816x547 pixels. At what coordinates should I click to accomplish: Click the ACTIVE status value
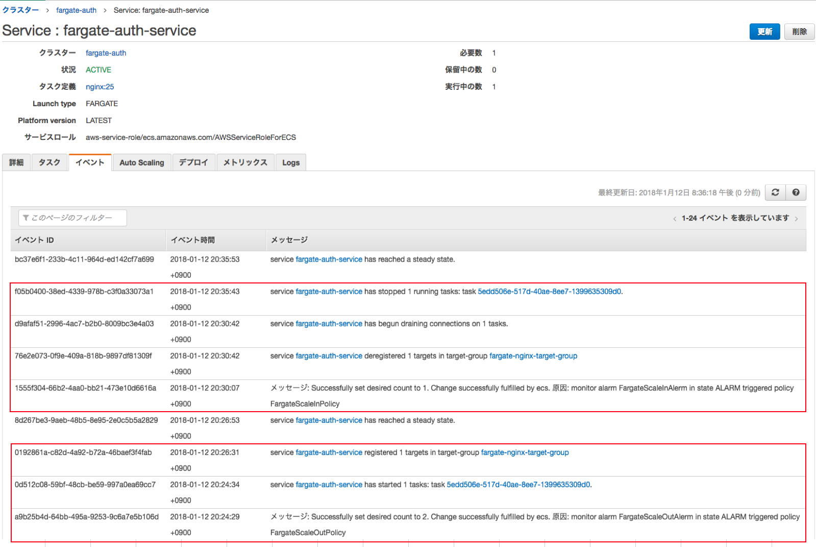click(98, 70)
